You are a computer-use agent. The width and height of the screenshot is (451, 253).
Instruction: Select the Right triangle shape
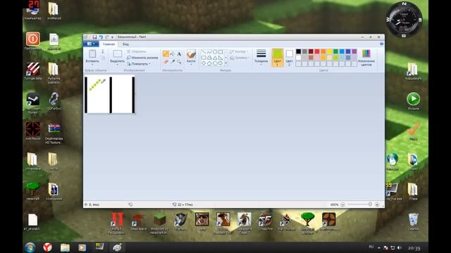pos(221,58)
